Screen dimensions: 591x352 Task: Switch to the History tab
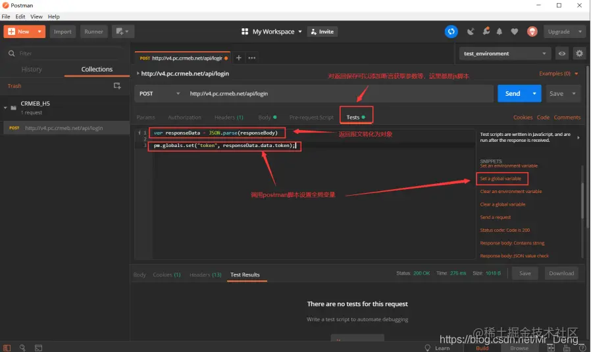[32, 69]
